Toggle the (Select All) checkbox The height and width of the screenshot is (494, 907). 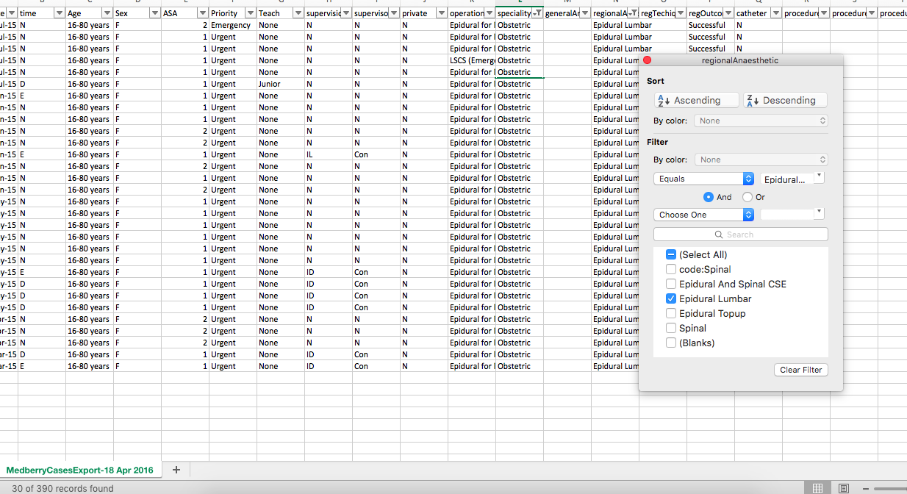671,255
